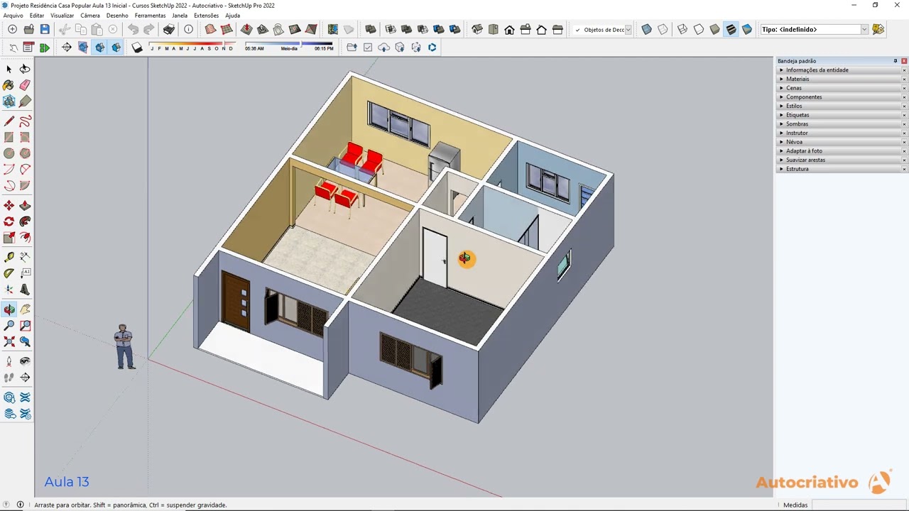Choose the Circle tool
This screenshot has width=909, height=511.
click(9, 153)
